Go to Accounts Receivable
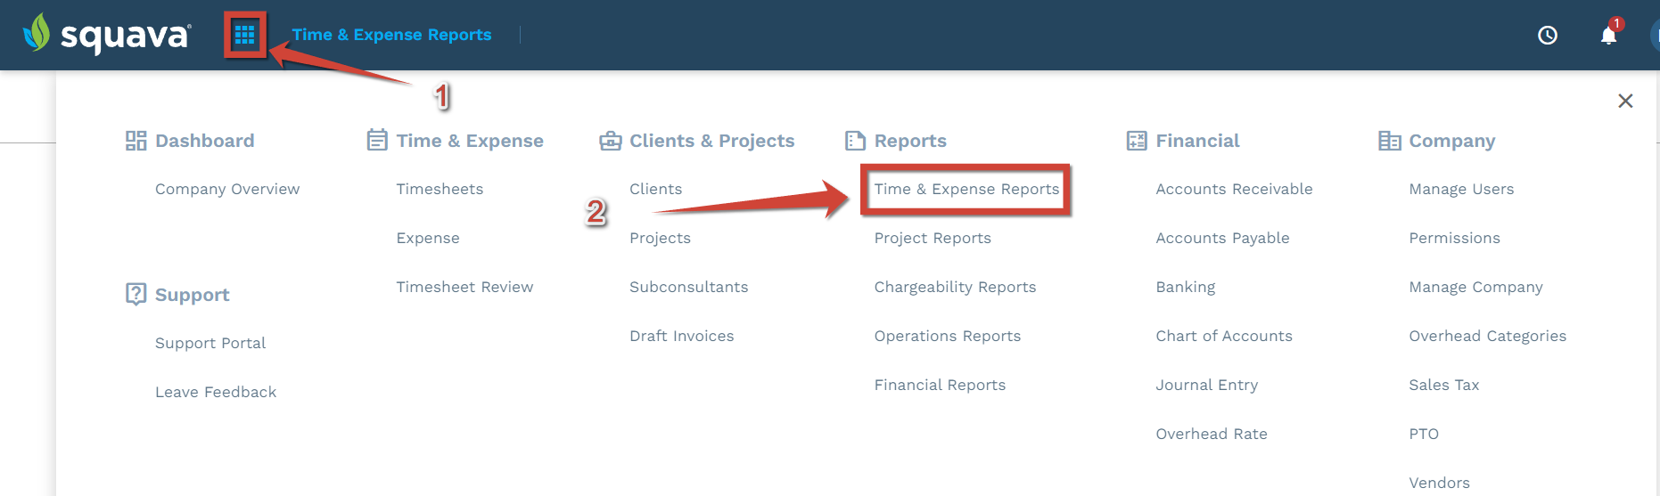The image size is (1660, 496). pos(1234,189)
